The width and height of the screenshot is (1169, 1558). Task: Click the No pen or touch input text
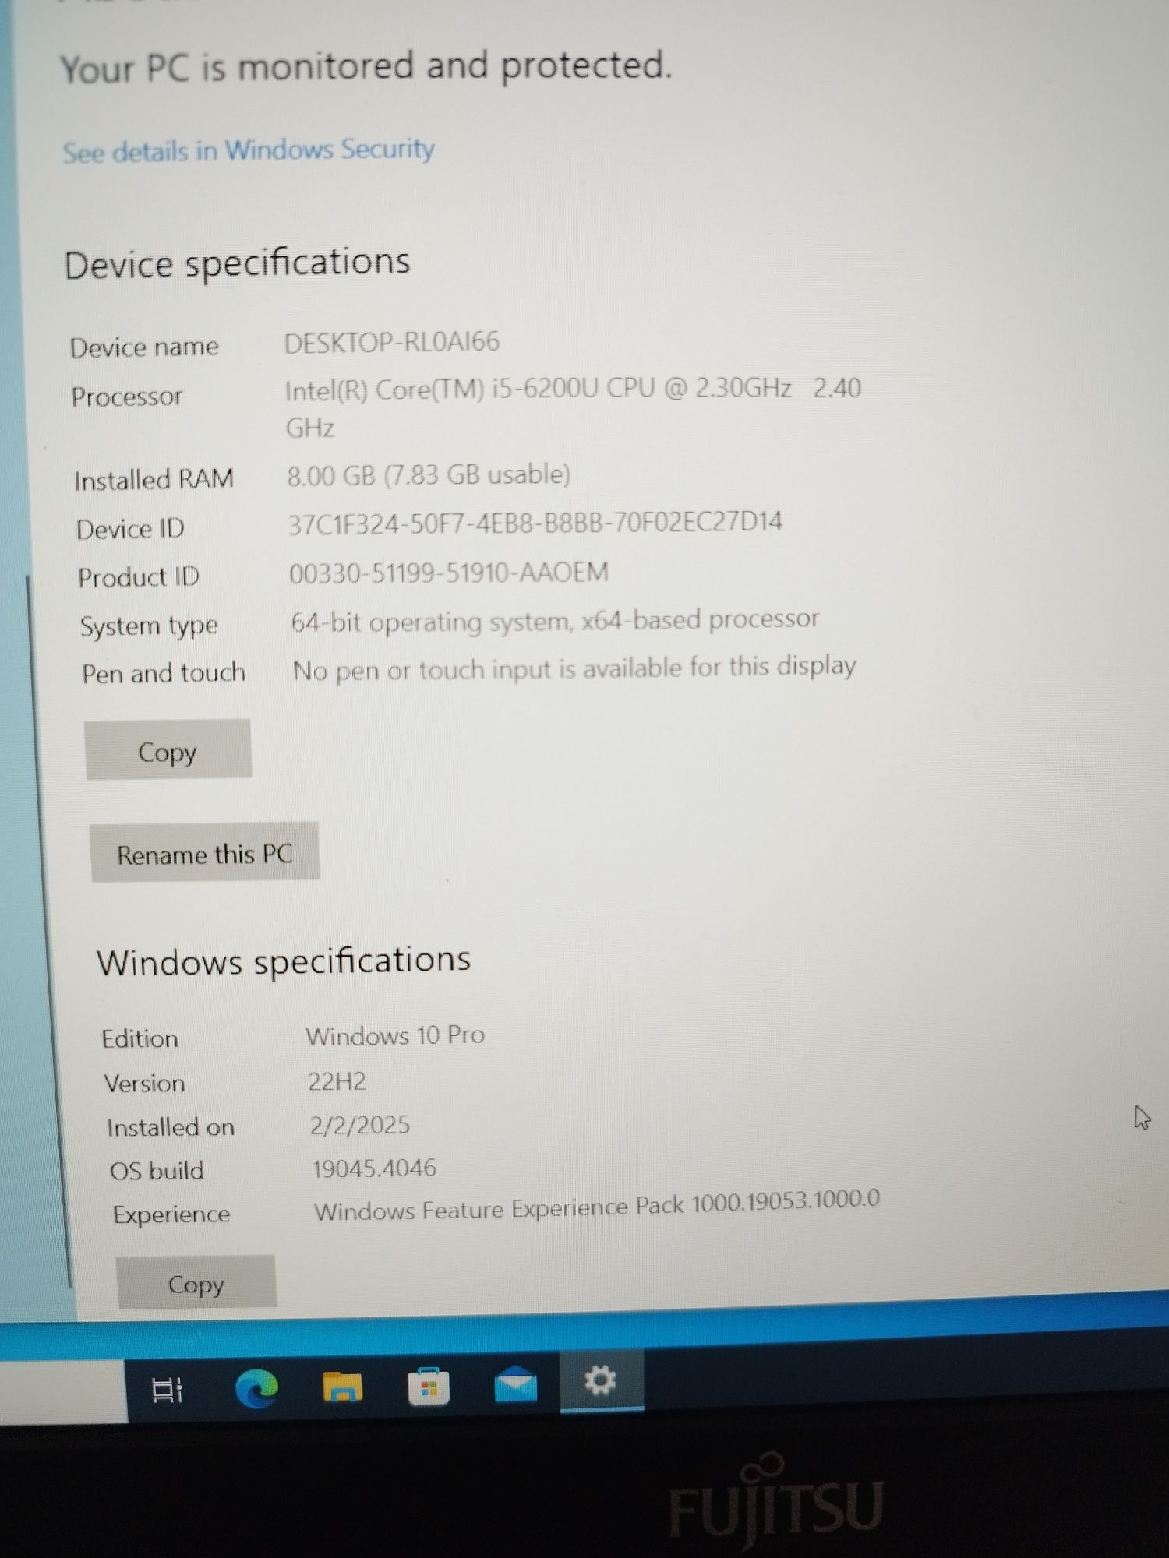tap(574, 668)
